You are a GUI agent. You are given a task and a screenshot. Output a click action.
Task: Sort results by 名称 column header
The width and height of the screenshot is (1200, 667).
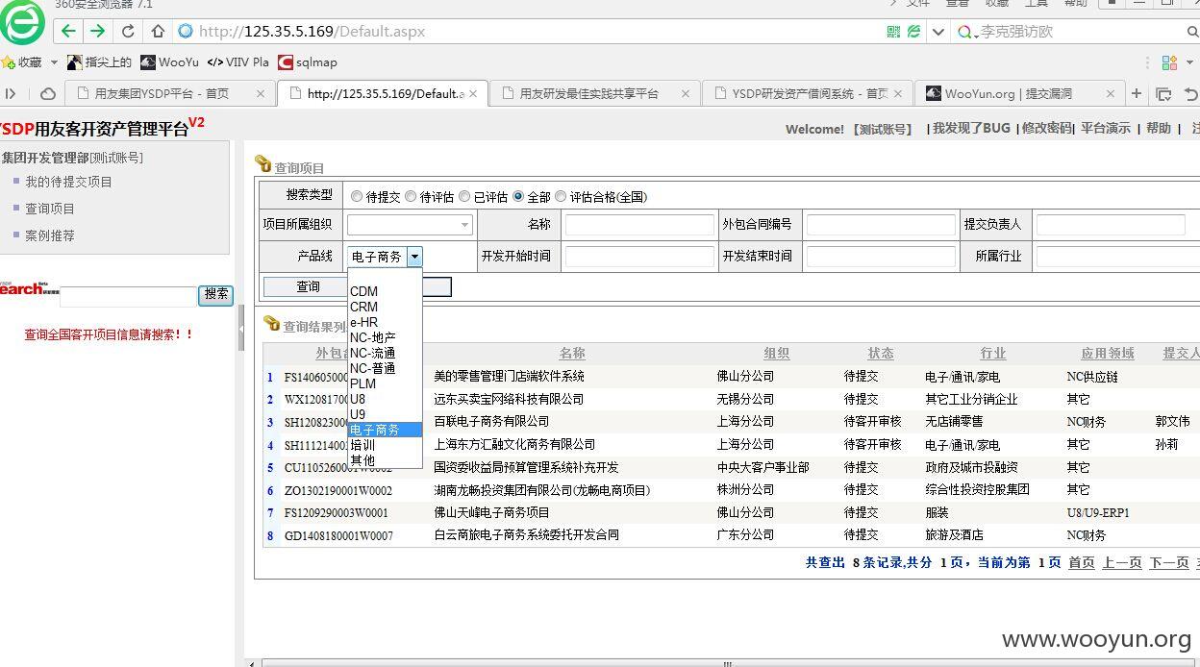(572, 353)
